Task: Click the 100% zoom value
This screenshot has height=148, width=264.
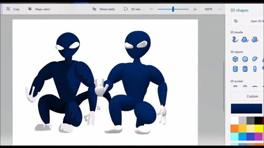Action: [x=208, y=9]
